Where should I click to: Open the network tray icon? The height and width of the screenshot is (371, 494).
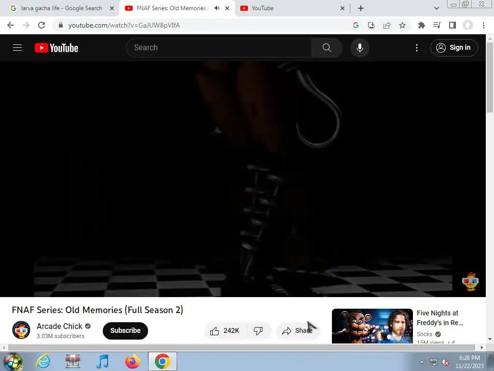[434, 362]
